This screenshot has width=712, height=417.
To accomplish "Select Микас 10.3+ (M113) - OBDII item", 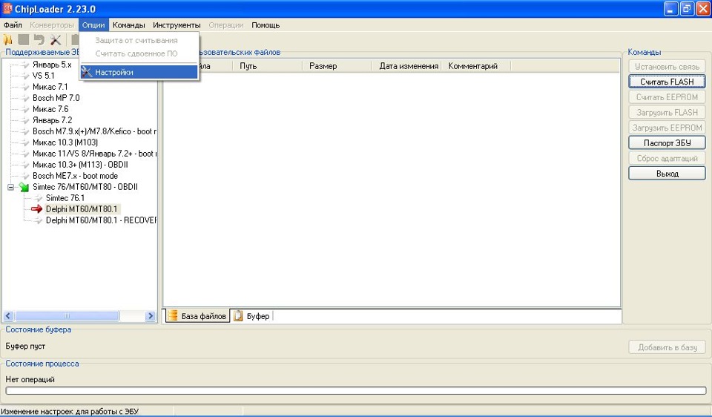I will (80, 165).
